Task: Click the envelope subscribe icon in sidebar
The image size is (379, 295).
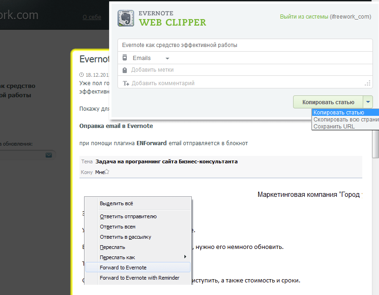Action: coord(49,155)
